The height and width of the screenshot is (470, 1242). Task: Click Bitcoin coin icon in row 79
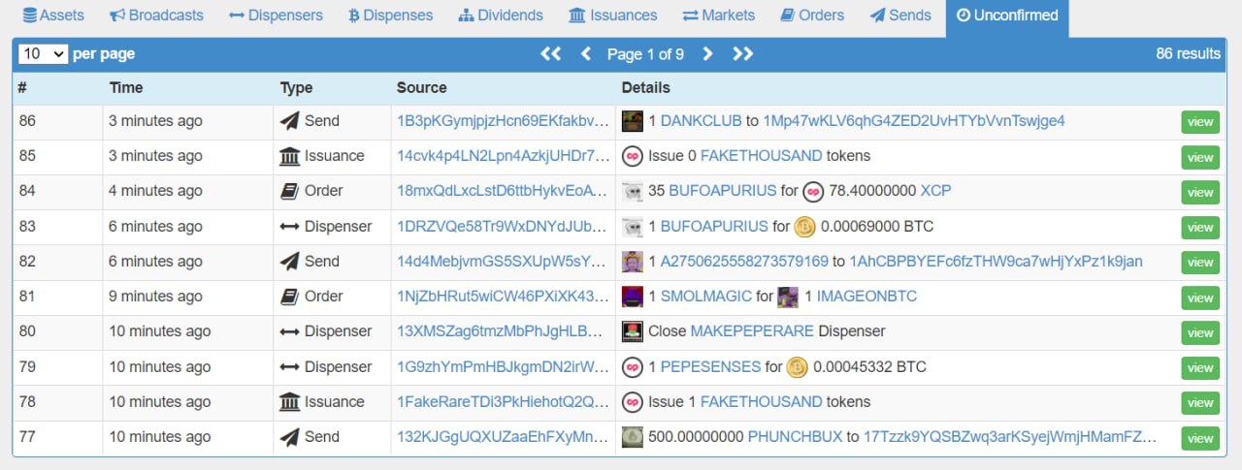pos(797,367)
